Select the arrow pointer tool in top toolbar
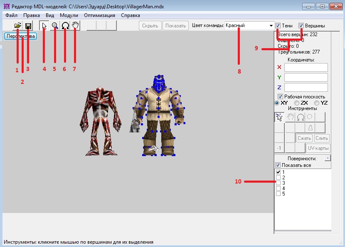This screenshot has height=247, width=345. pos(44,26)
